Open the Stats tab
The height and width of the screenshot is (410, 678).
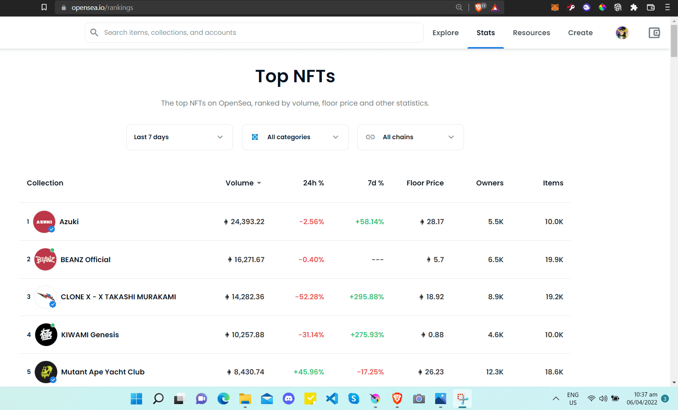(486, 33)
